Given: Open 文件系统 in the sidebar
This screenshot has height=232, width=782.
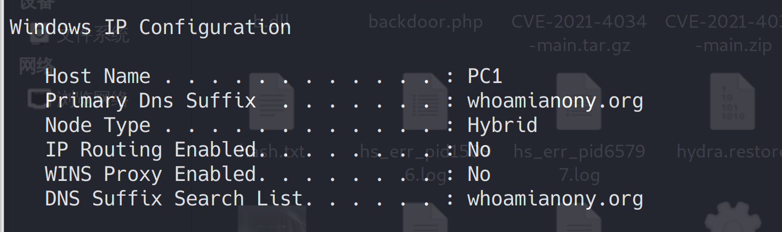Looking at the screenshot, I should [x=93, y=35].
